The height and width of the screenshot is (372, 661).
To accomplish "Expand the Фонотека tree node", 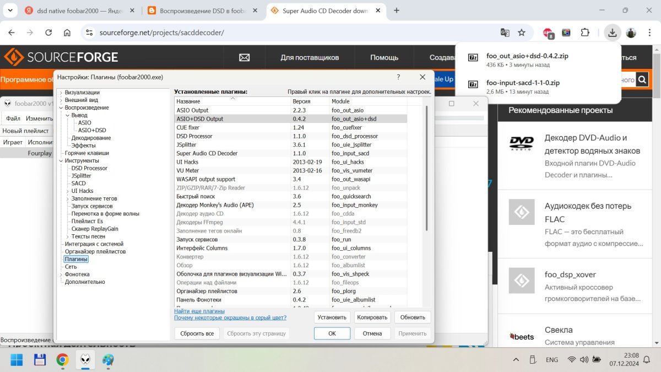I will [x=61, y=274].
